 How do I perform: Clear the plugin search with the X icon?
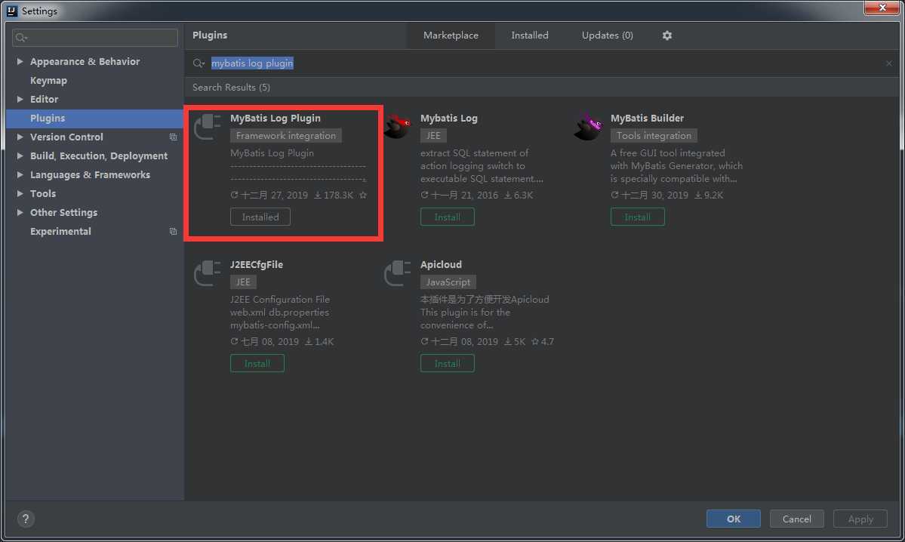[889, 63]
